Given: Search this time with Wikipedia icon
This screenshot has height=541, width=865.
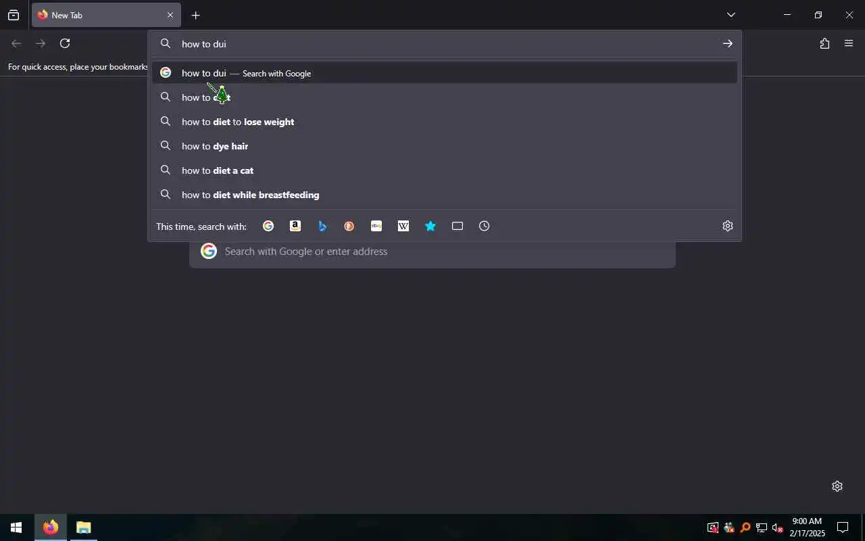Looking at the screenshot, I should 403,226.
